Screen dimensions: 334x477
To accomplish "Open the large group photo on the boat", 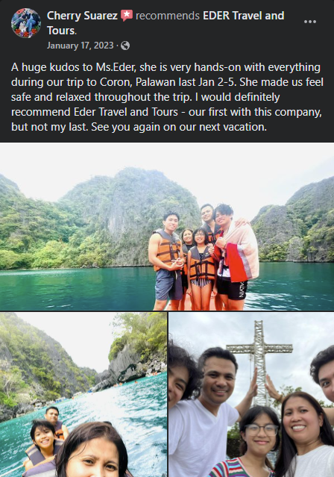I will pyautogui.click(x=167, y=227).
